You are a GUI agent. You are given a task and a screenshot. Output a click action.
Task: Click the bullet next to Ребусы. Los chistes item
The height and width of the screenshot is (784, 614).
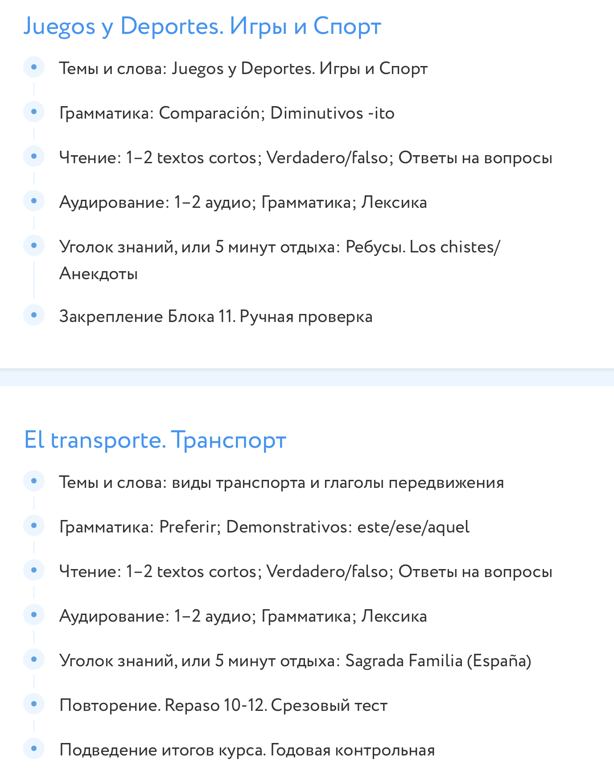click(x=34, y=245)
